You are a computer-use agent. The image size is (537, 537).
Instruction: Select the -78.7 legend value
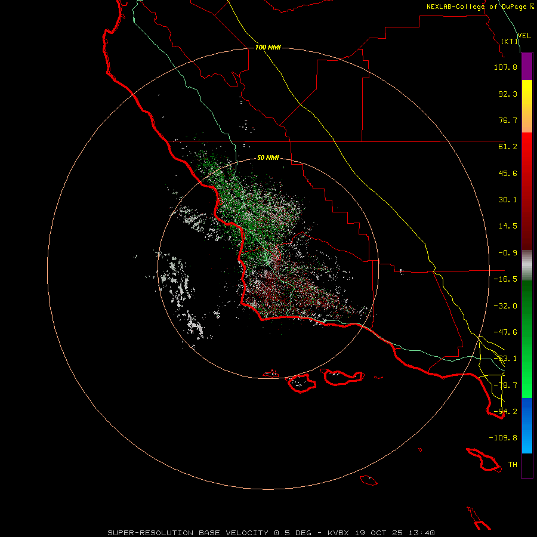(x=505, y=385)
